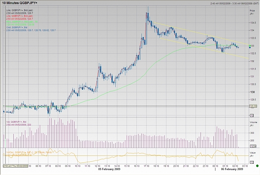260x175 pixels.
Task: Select the lower yellow channel trendline
Action: tap(204, 48)
